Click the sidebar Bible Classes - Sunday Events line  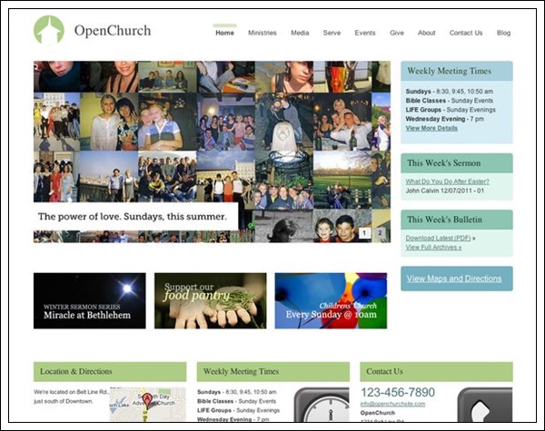point(449,101)
